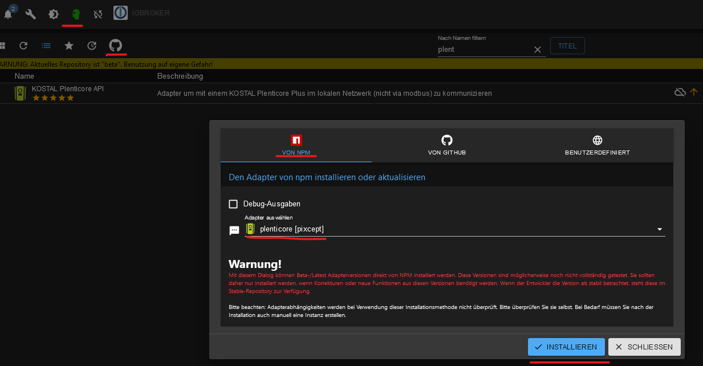This screenshot has height=366, width=703.
Task: Click the TITEL filter button
Action: pyautogui.click(x=567, y=46)
